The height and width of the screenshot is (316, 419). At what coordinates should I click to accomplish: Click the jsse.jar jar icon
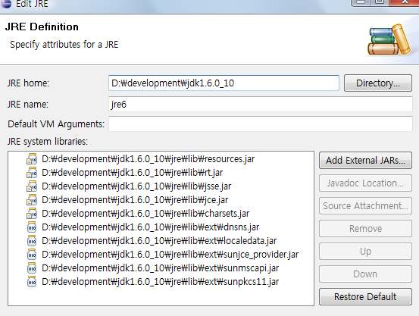[x=32, y=186]
